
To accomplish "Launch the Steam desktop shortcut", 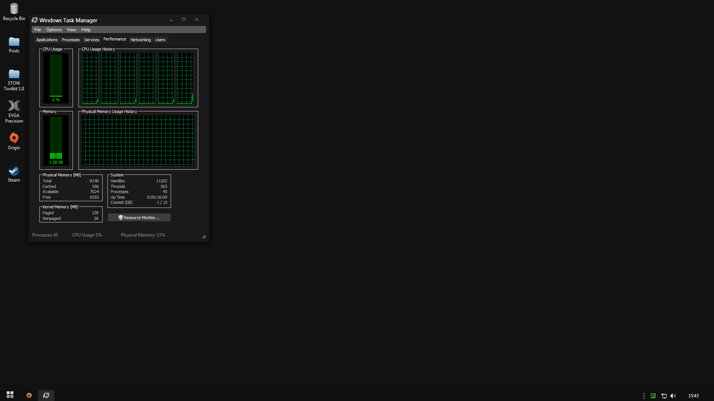I will 14,173.
